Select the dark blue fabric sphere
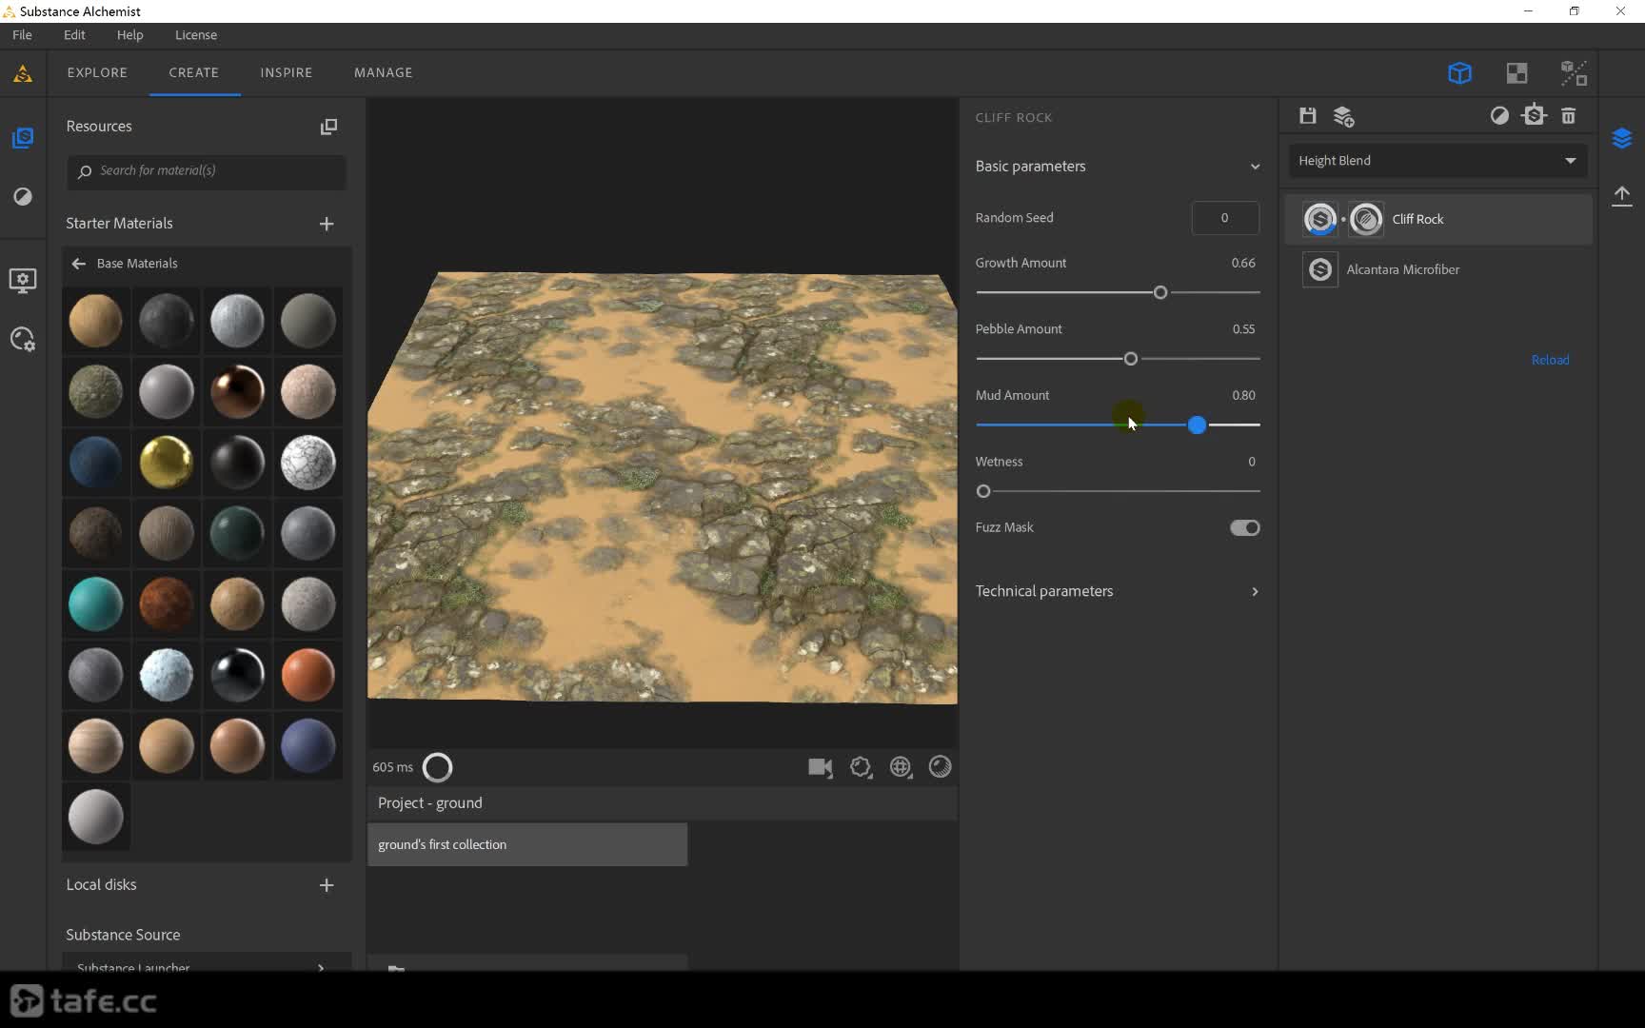1645x1028 pixels. (x=96, y=463)
